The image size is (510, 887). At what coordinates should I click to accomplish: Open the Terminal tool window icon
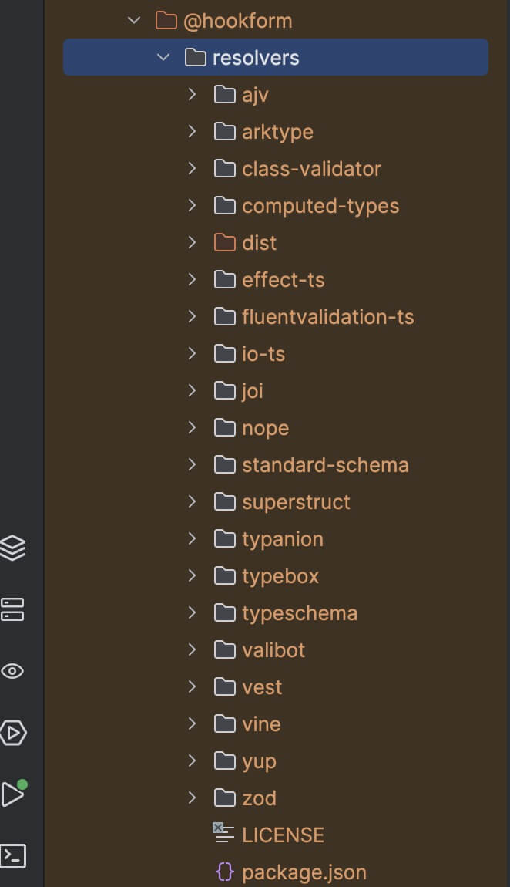click(x=13, y=855)
